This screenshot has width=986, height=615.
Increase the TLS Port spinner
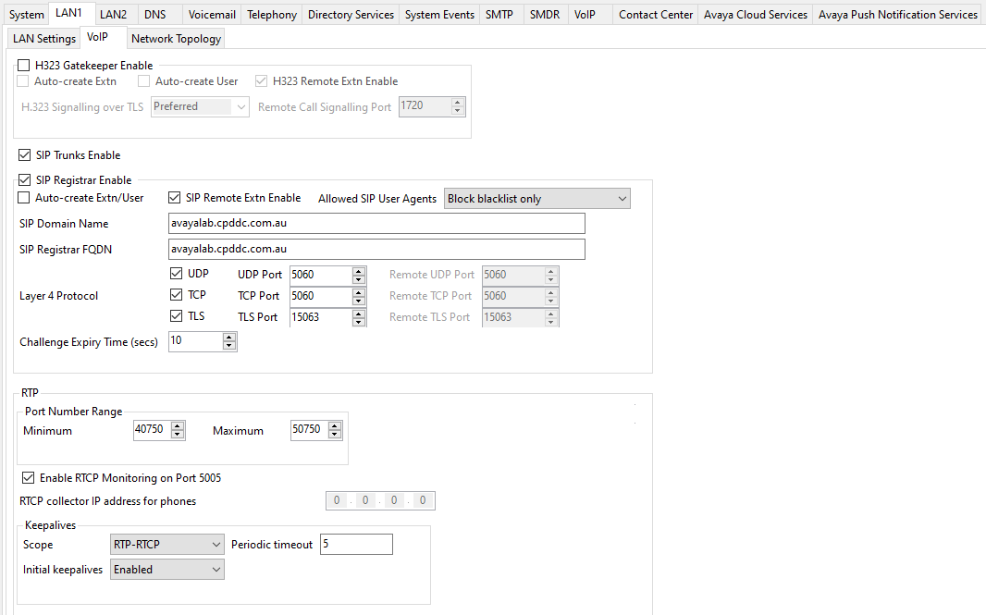click(x=359, y=314)
